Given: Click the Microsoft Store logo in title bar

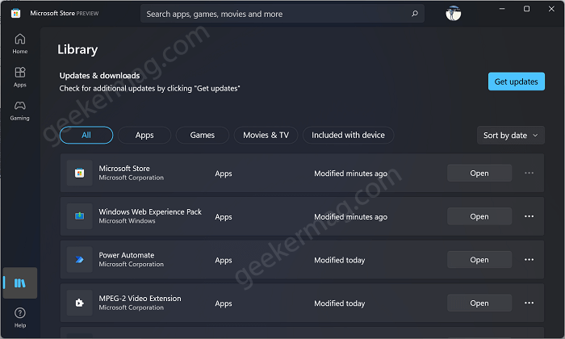Looking at the screenshot, I should (15, 14).
